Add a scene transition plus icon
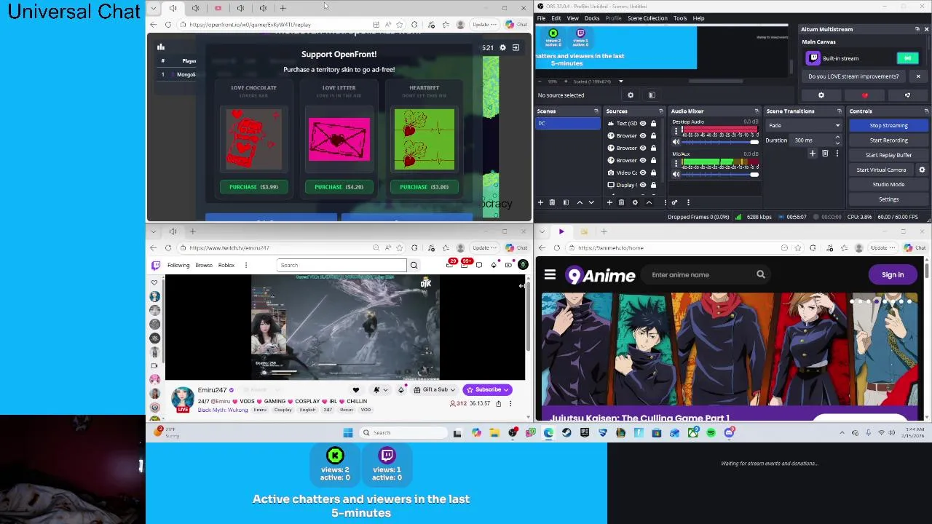 pyautogui.click(x=812, y=153)
